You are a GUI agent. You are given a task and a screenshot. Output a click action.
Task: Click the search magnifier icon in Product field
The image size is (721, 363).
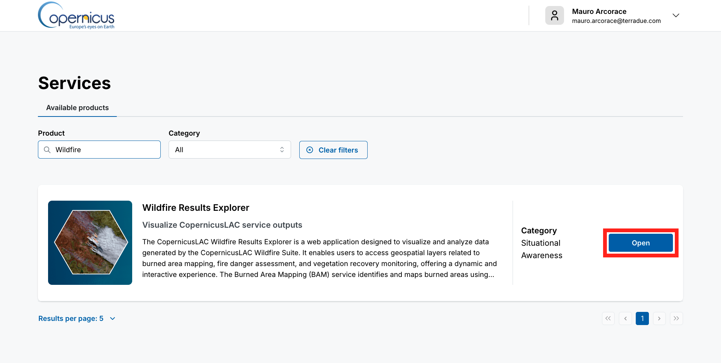47,150
